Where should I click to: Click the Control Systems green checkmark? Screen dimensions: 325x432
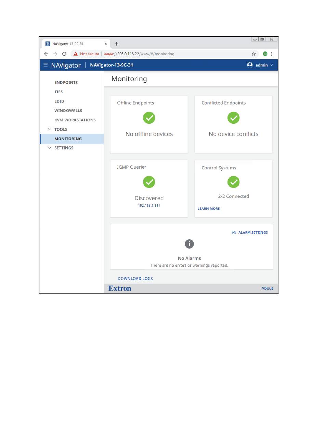(234, 182)
